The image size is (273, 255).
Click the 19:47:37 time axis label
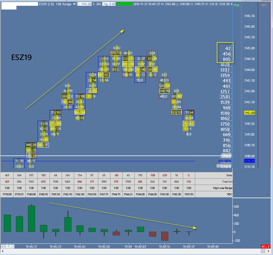[189, 247]
